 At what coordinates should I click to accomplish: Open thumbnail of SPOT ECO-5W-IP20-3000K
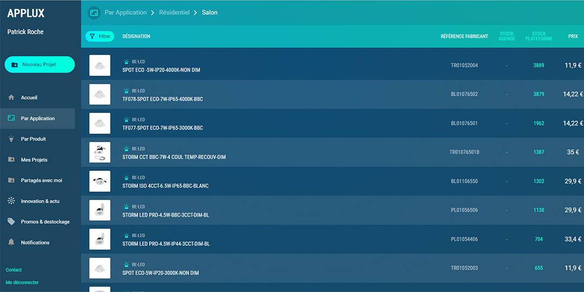(x=100, y=268)
